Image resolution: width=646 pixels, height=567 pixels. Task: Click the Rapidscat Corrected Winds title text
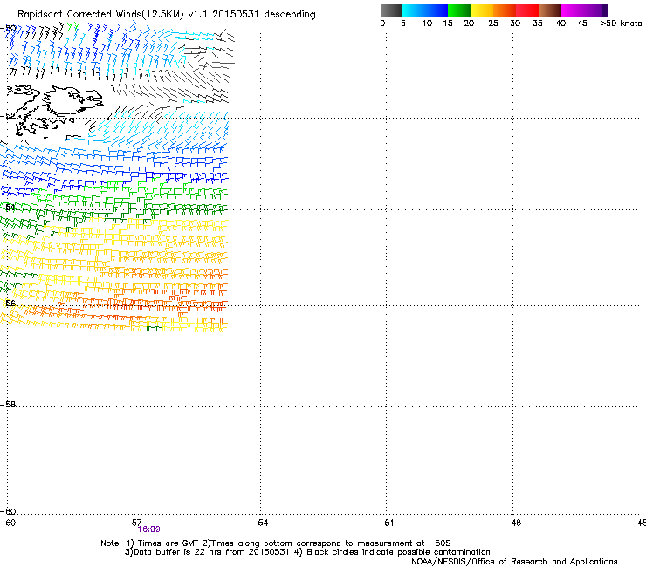[167, 14]
